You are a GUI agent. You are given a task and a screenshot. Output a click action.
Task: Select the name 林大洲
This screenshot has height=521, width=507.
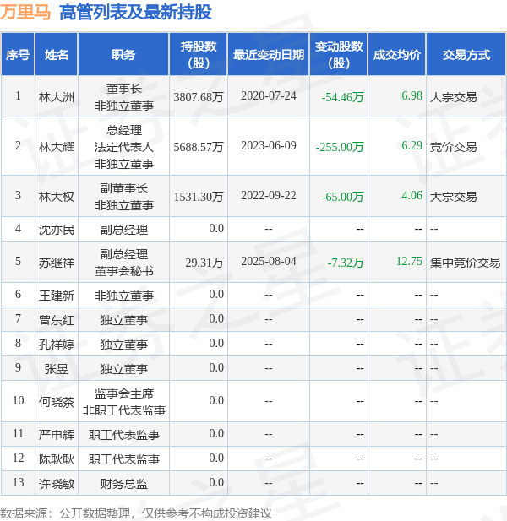click(56, 97)
